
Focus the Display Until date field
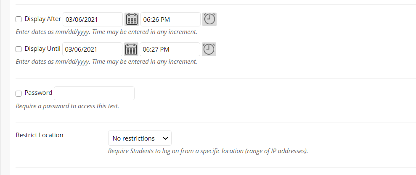click(92, 49)
